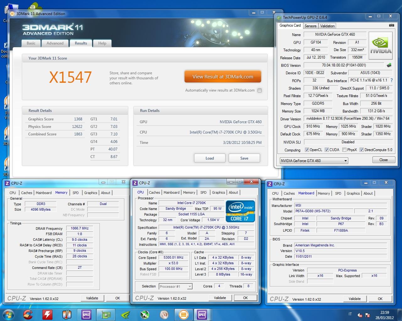
Task: Open CPU tab in the Memory CPU-Z window
Action: coord(13,193)
